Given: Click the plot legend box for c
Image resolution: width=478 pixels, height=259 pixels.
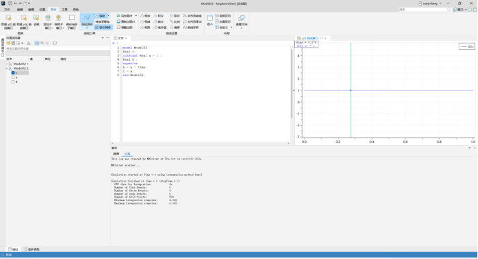Looking at the screenshot, I should (467, 47).
